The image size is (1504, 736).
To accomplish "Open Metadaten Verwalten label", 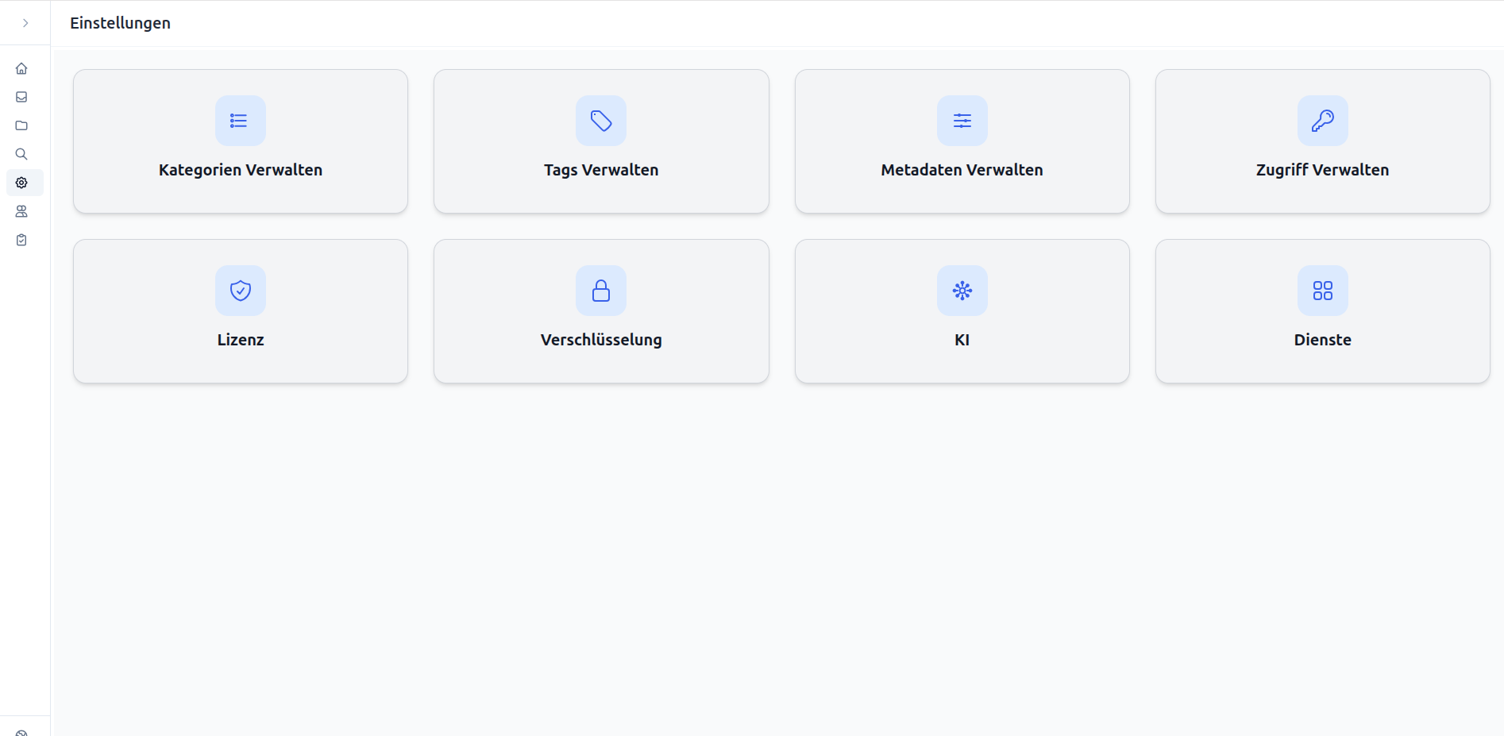I will (x=962, y=170).
